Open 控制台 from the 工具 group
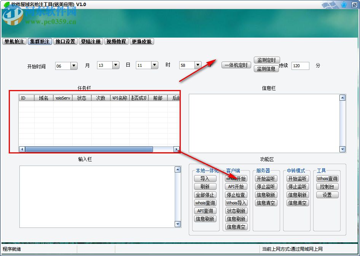 [327, 186]
